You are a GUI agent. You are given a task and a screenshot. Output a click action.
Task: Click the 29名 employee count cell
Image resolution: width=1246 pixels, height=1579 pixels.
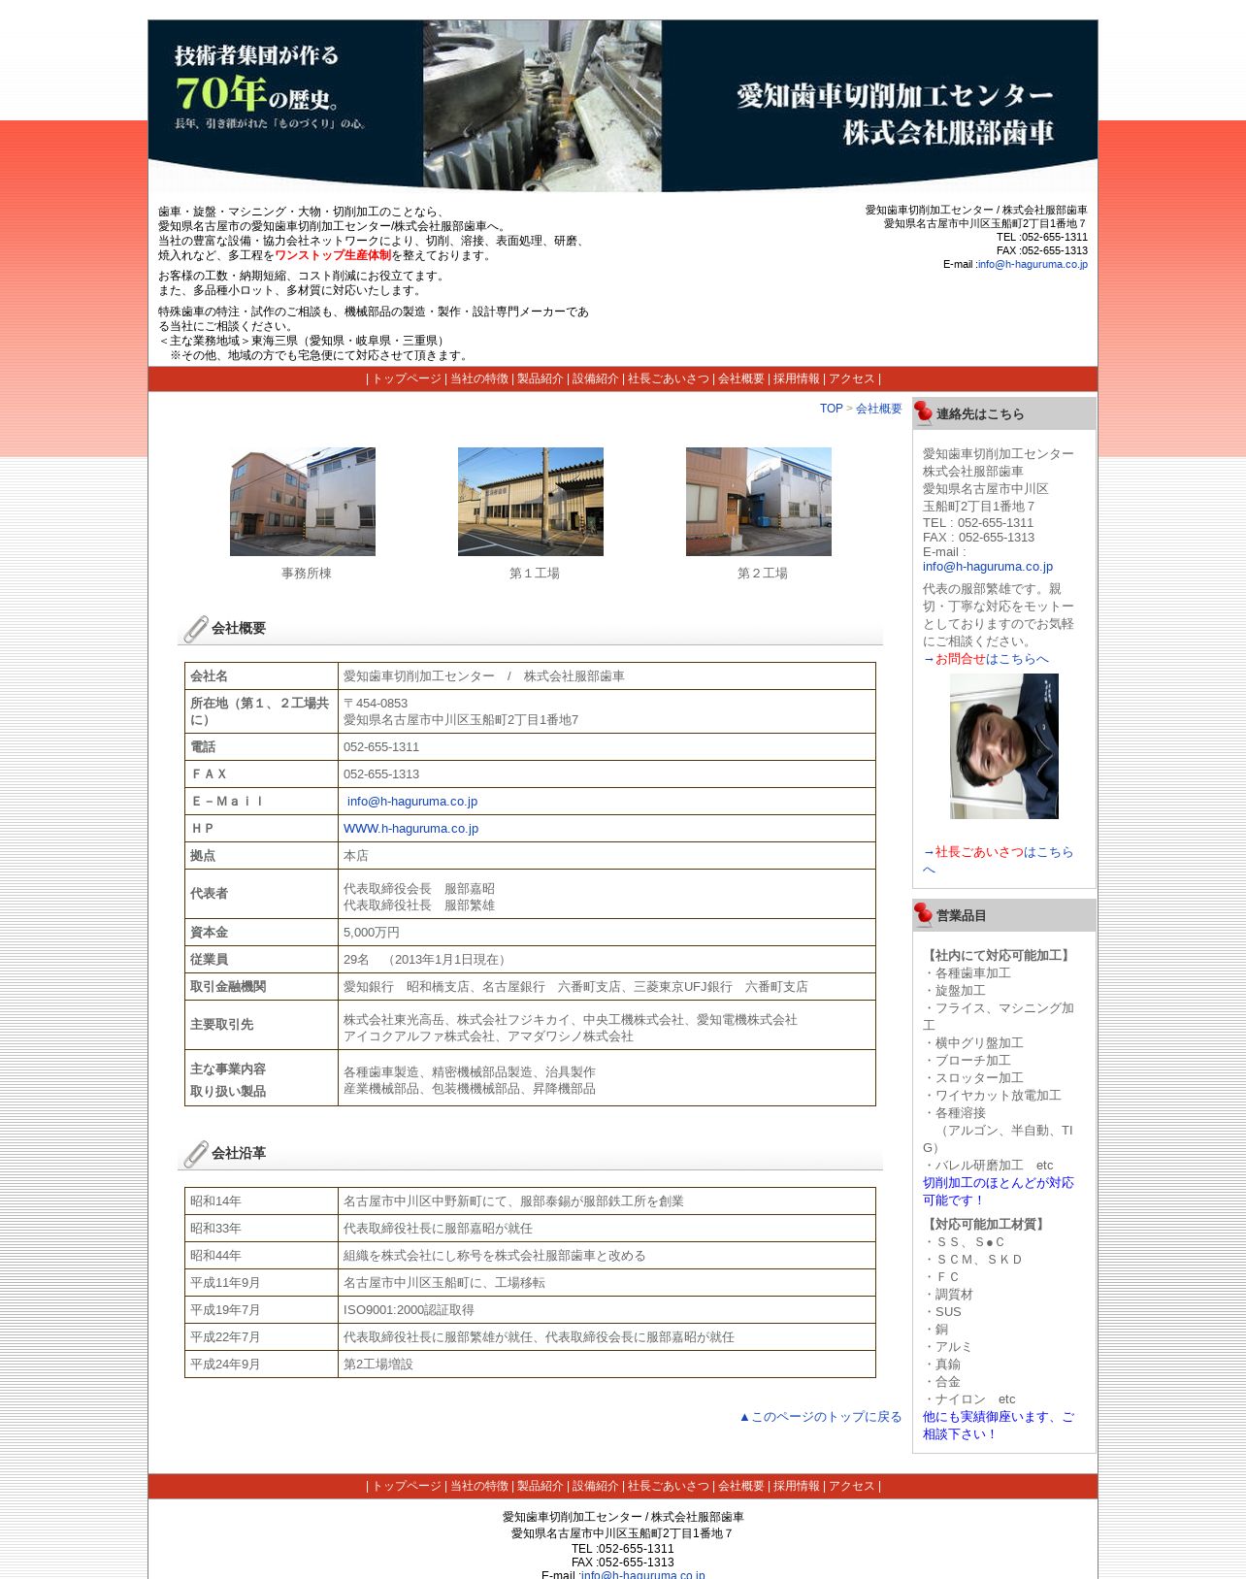(x=607, y=960)
